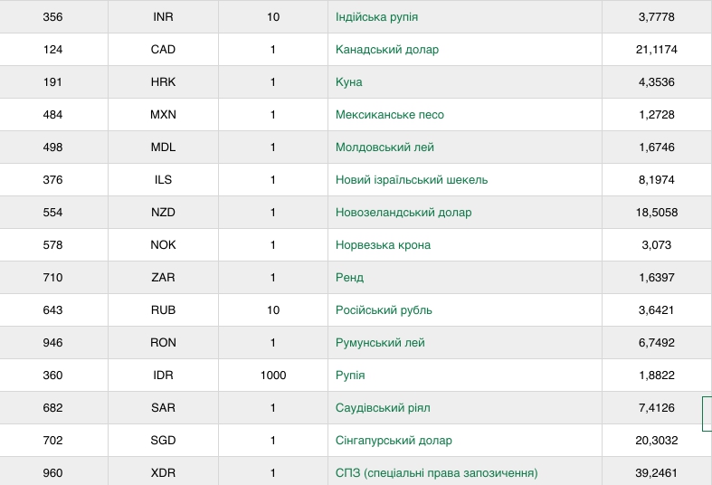Click the Сінгапурський долар link
Screen dimensions: 712x485
coord(394,441)
